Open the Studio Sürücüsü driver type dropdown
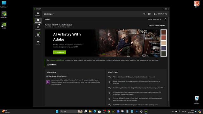This screenshot has width=203, height=114. (154, 19)
